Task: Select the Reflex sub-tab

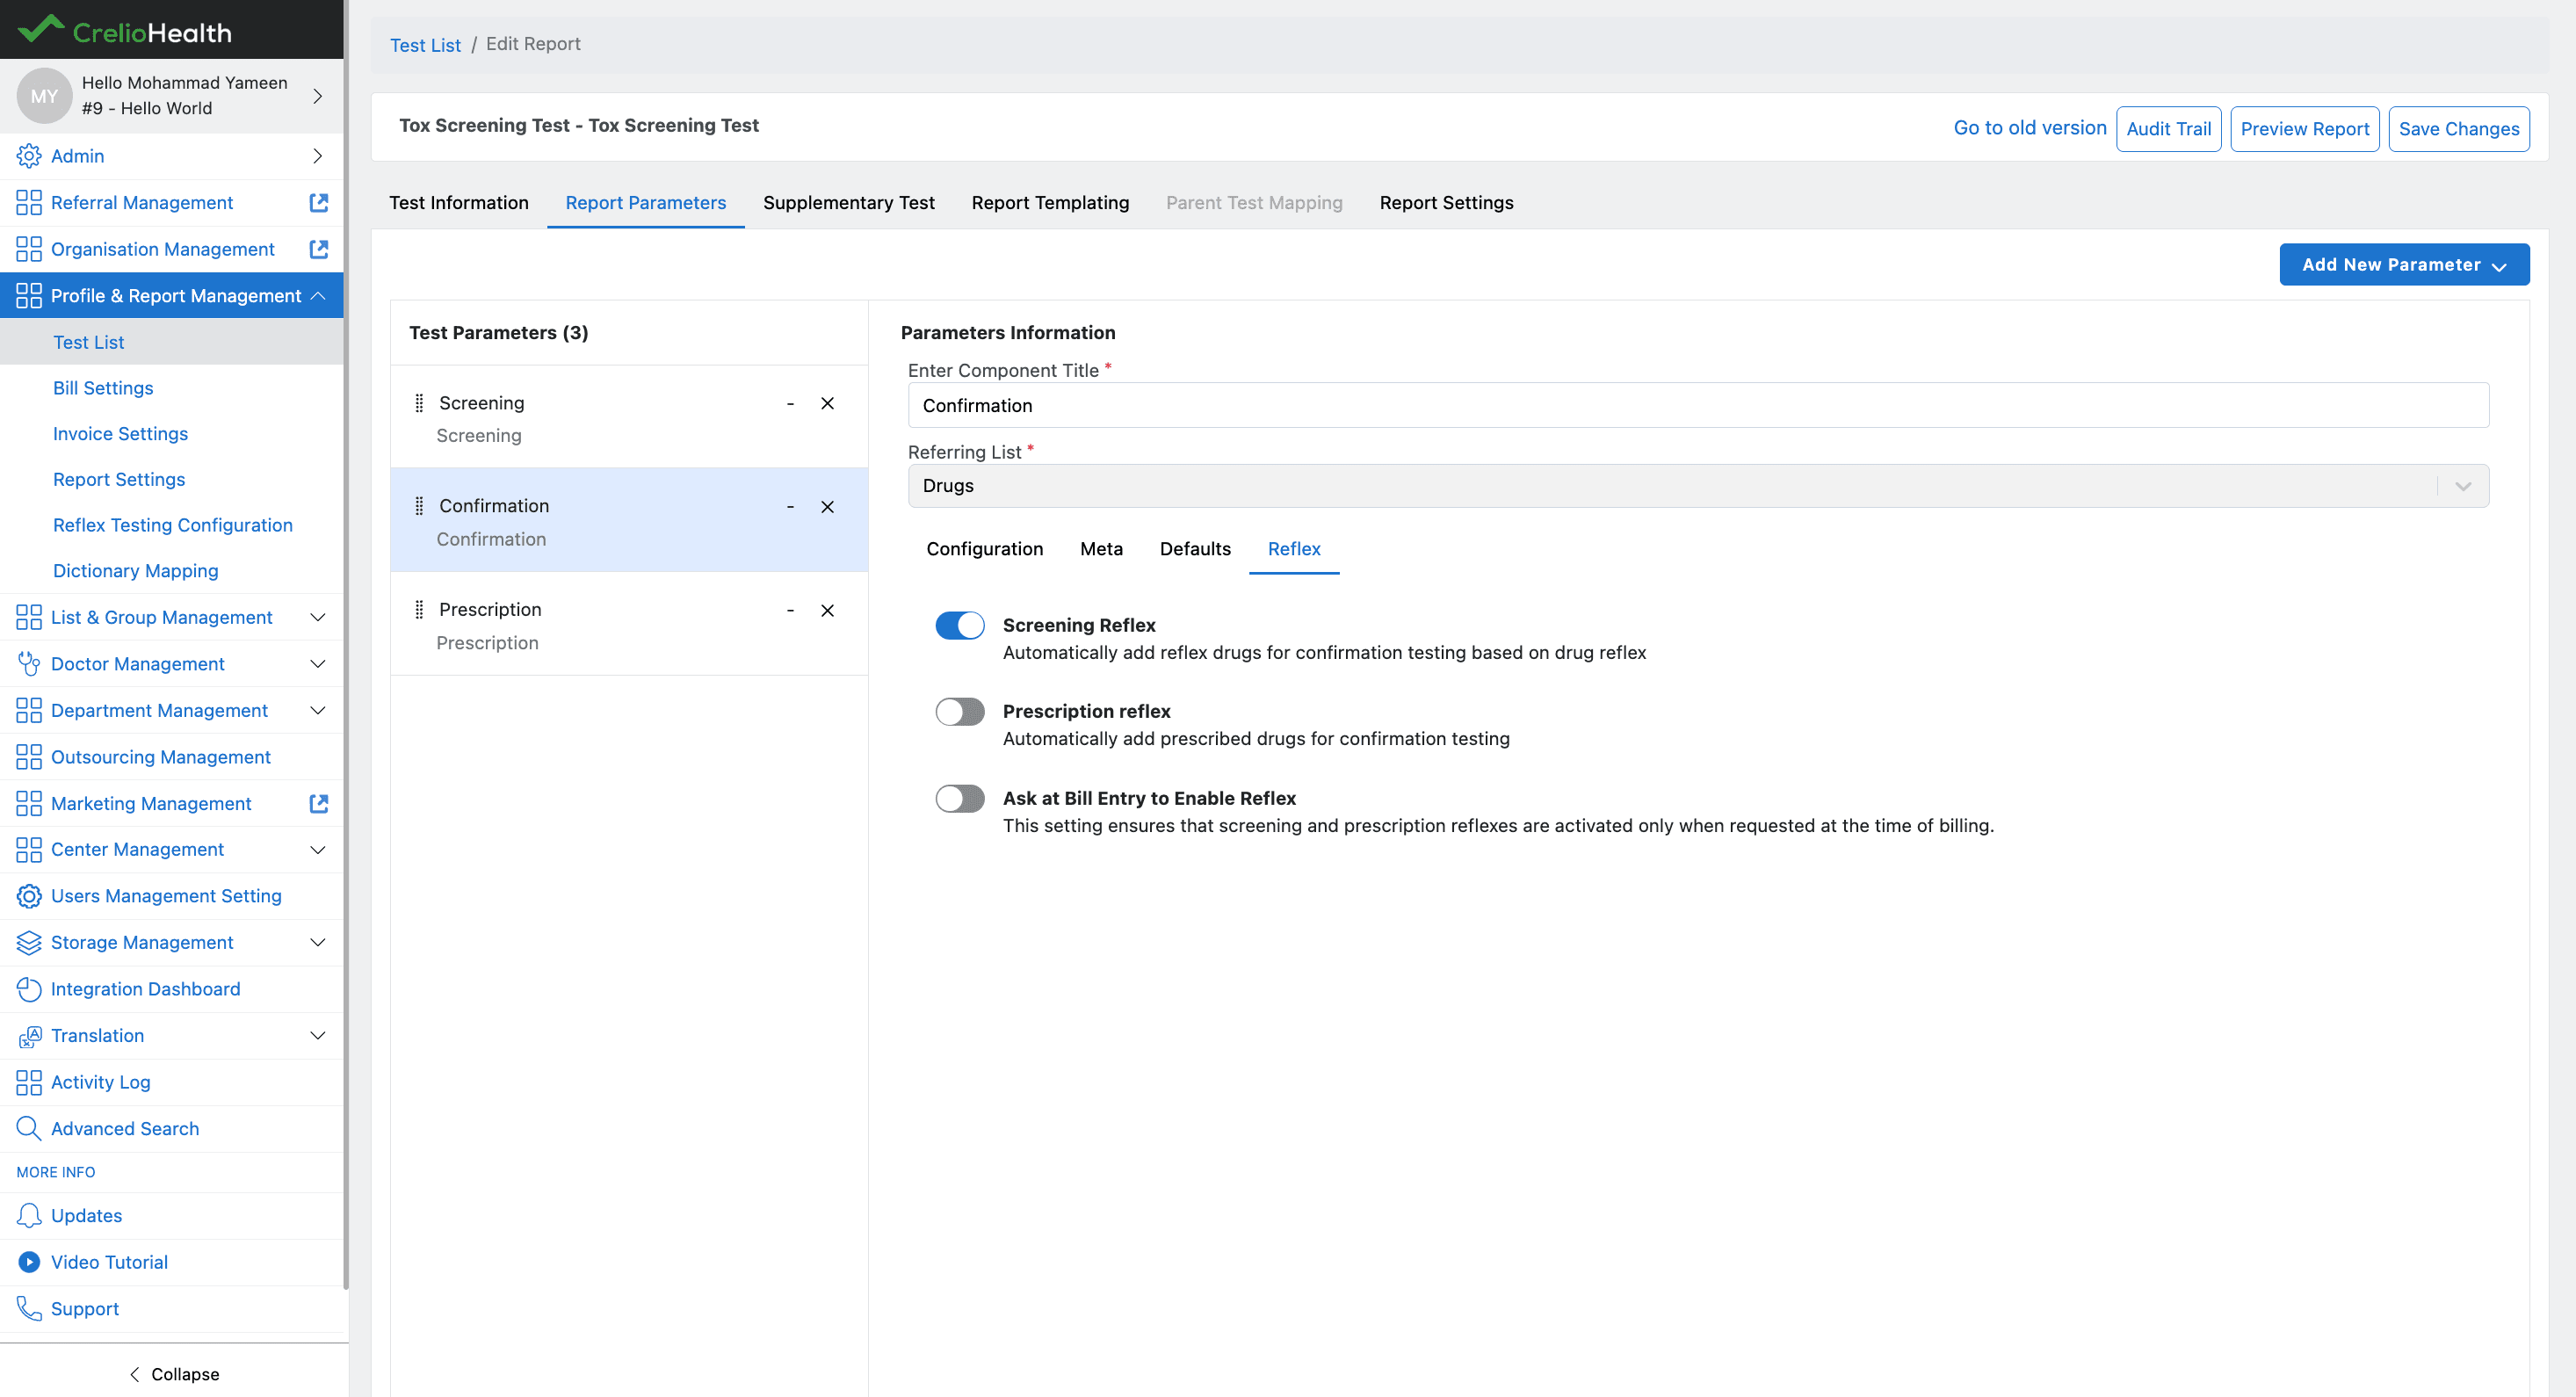Action: click(x=1294, y=549)
